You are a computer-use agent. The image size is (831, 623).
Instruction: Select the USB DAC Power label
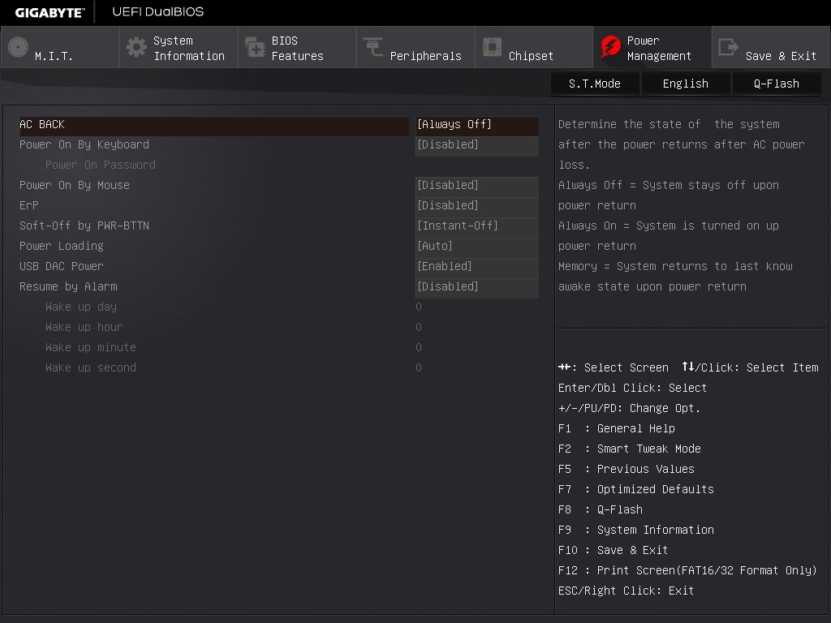[62, 266]
